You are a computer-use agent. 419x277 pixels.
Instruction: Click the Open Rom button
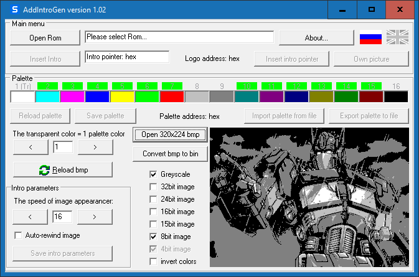[x=45, y=38]
